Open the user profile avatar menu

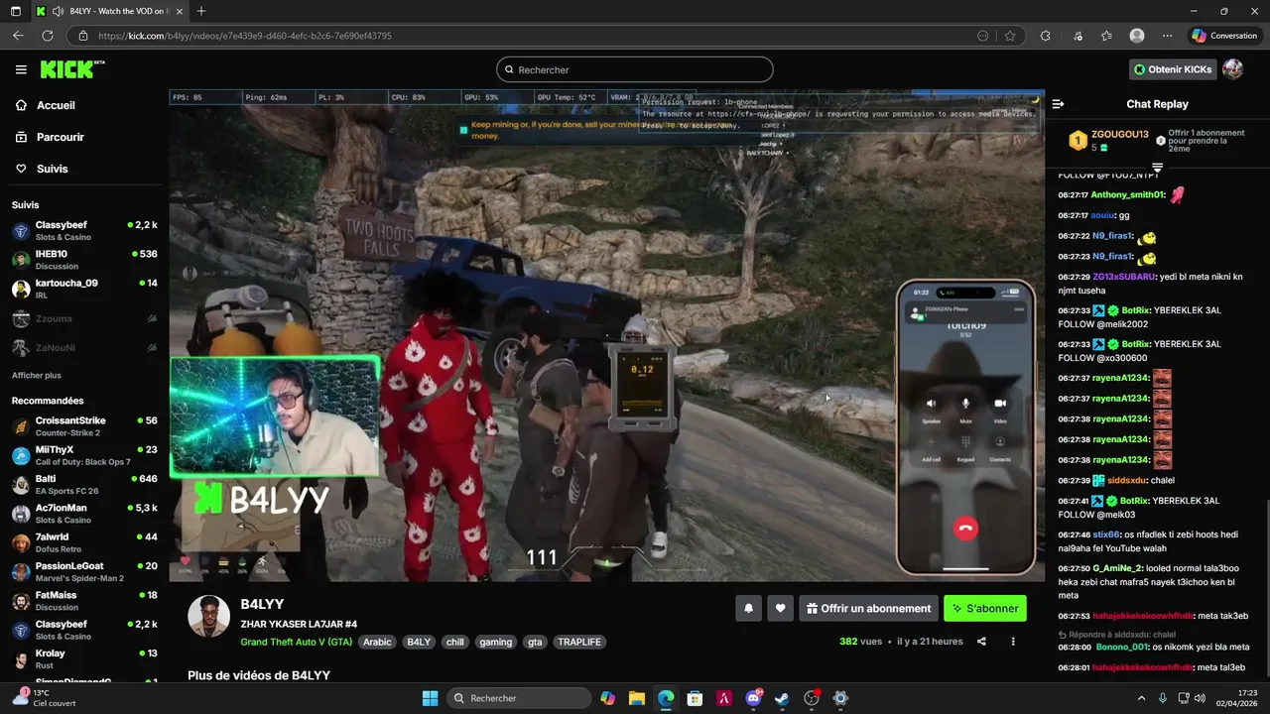click(1232, 69)
